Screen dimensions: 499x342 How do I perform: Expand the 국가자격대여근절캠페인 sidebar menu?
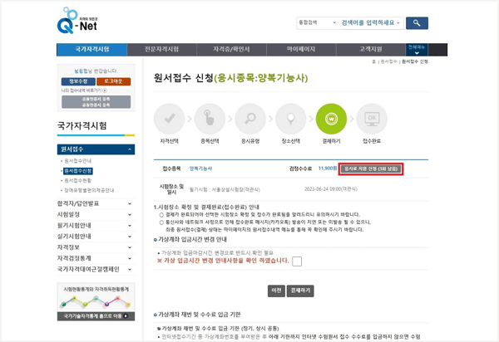130,269
